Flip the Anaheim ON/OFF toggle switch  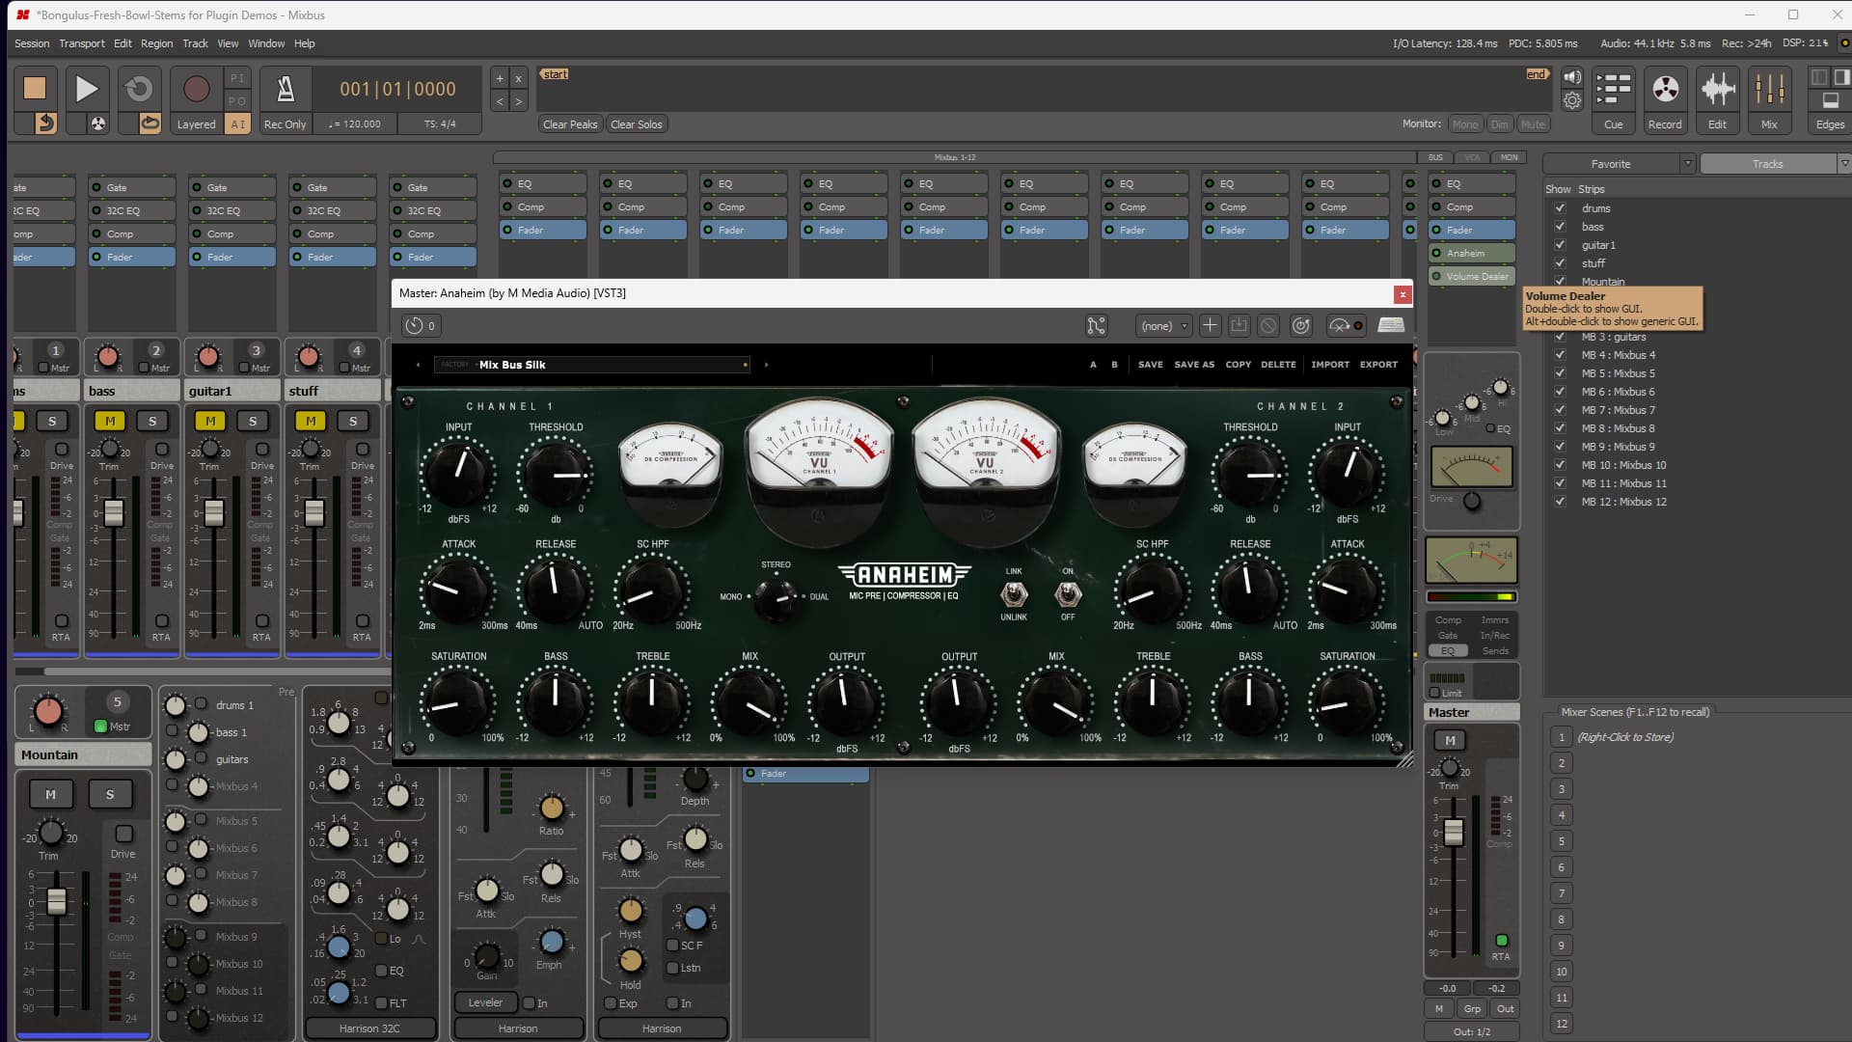tap(1068, 593)
